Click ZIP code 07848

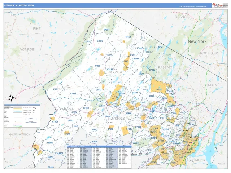point(110,70)
